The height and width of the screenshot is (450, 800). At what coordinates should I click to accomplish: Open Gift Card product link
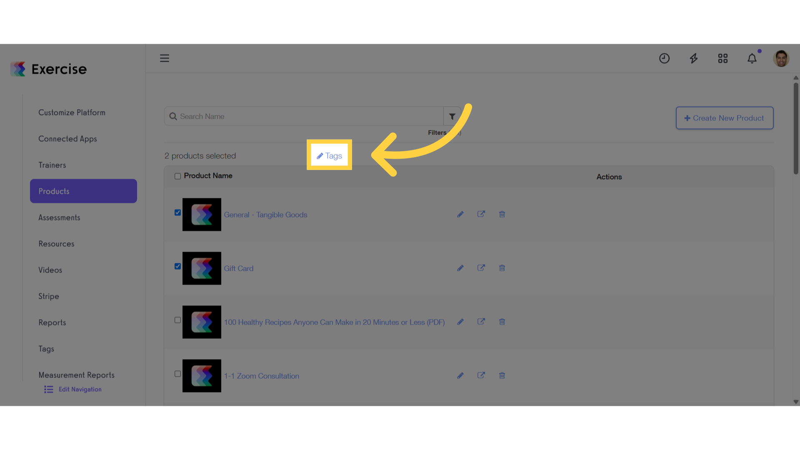pos(238,268)
